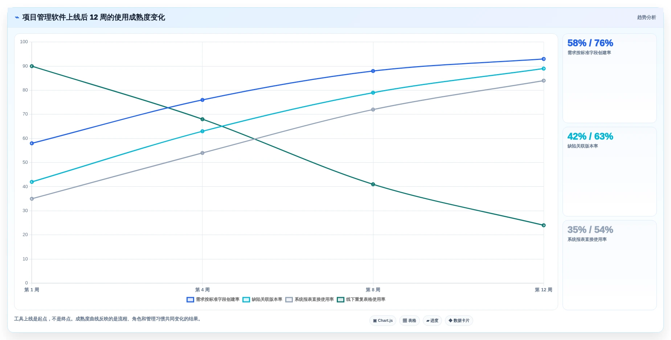Hide the 系统报表直接使用率 series via legend
This screenshot has width=671, height=340.
click(310, 300)
